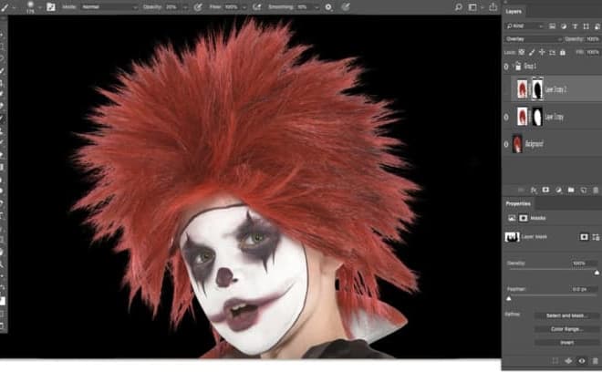The height and width of the screenshot is (372, 602).
Task: Create a new group with folder icon
Action: [570, 190]
